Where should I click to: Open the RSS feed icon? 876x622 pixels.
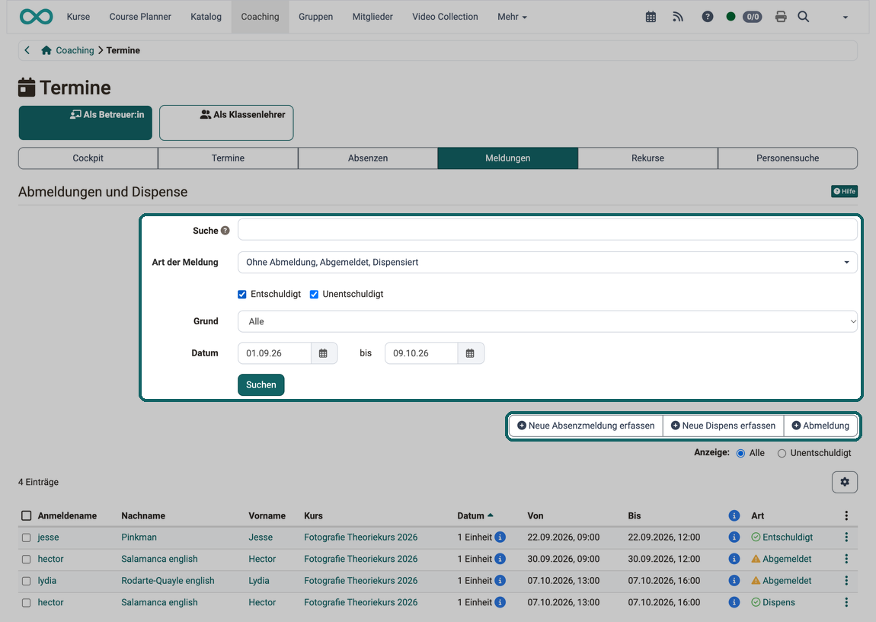678,17
